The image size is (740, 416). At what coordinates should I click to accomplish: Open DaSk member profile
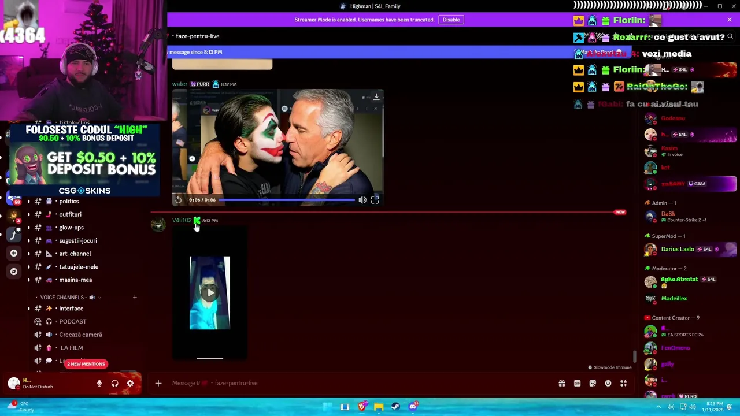[x=689, y=217]
